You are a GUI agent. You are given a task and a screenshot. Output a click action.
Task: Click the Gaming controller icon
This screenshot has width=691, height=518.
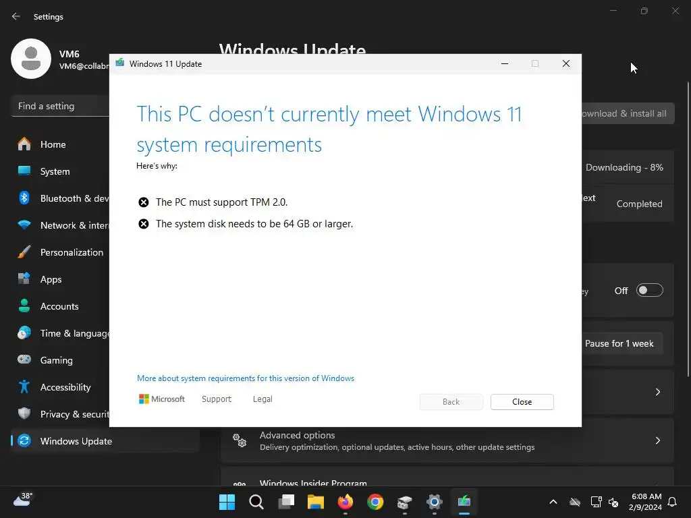point(24,359)
